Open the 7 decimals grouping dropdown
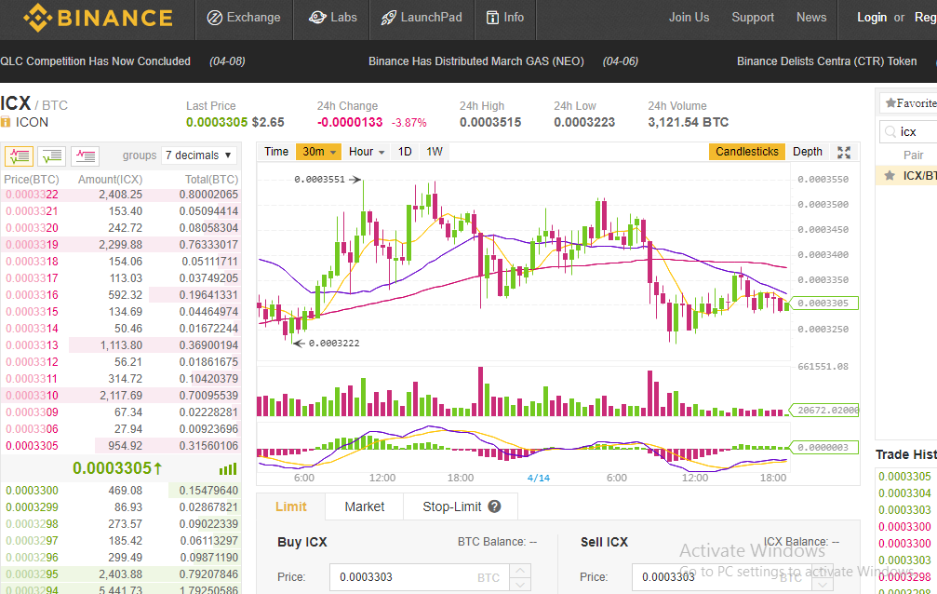The height and width of the screenshot is (594, 937). (x=198, y=155)
